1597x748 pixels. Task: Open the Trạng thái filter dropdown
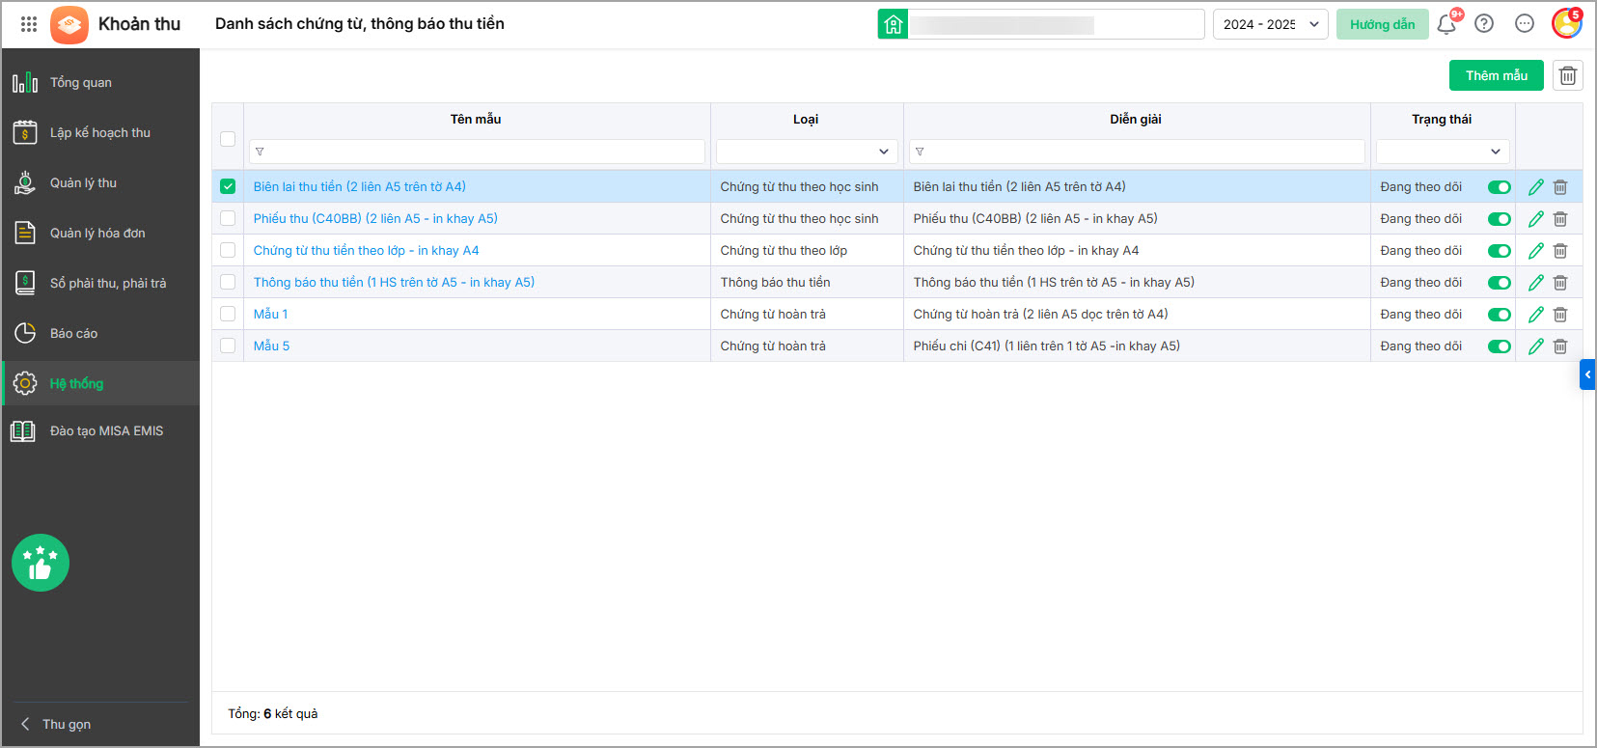click(x=1443, y=152)
